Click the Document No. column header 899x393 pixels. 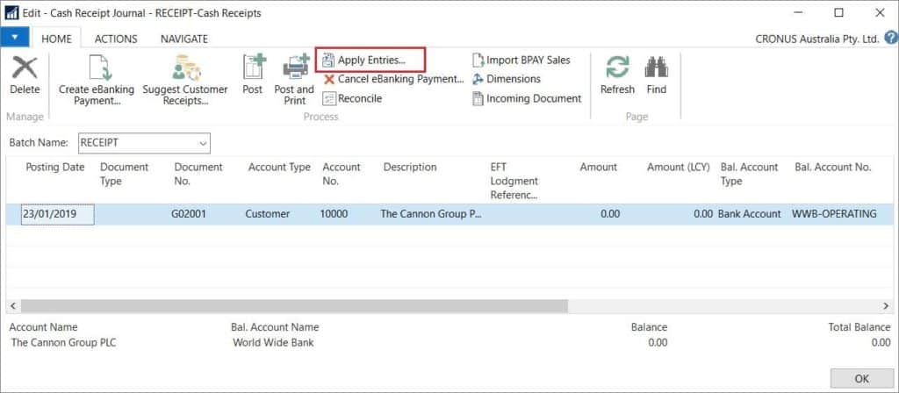pos(198,174)
